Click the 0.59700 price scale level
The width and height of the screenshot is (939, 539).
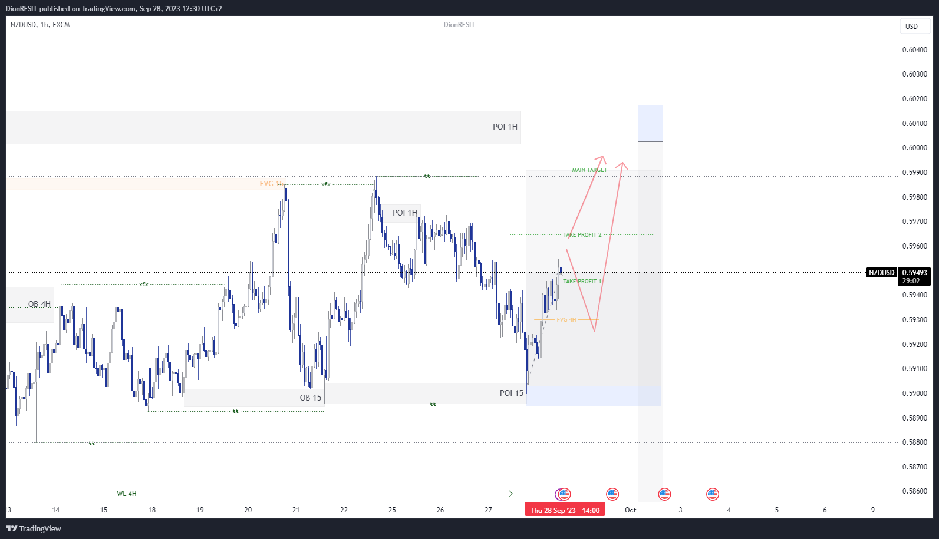pyautogui.click(x=915, y=221)
